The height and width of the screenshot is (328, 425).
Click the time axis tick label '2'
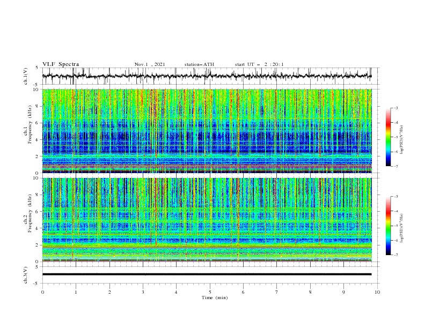click(109, 292)
